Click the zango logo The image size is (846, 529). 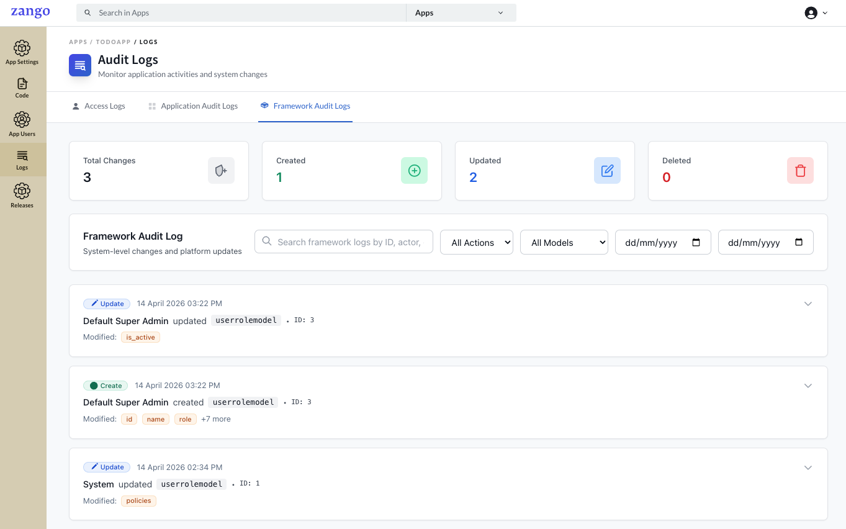click(30, 12)
